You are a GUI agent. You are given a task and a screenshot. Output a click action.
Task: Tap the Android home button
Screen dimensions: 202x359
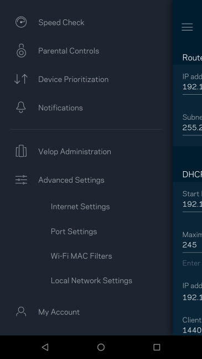(x=101, y=347)
